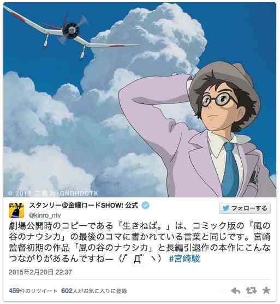Screen dimensions: 280x304
Task: Click the reply arrow icon
Action: point(236,291)
